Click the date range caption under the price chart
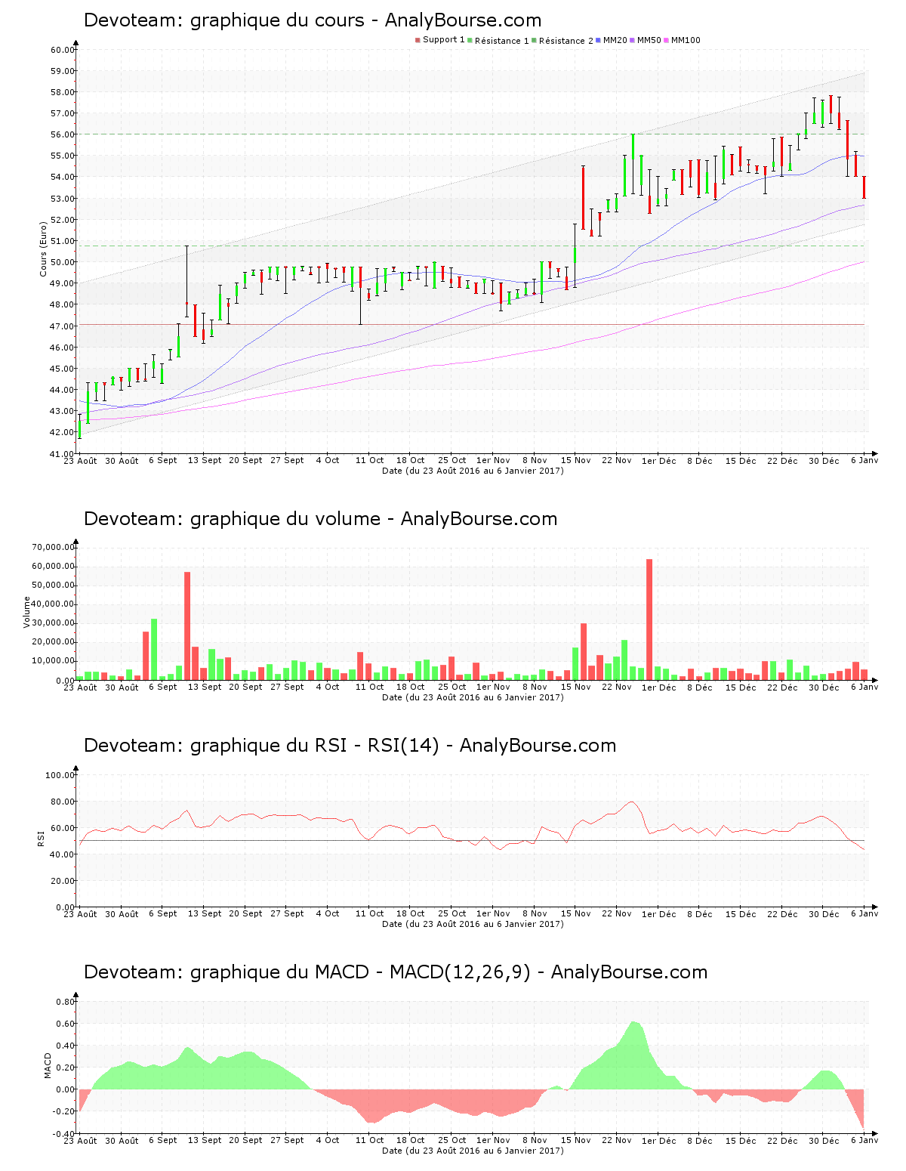This screenshot has height=1171, width=906. tap(473, 471)
